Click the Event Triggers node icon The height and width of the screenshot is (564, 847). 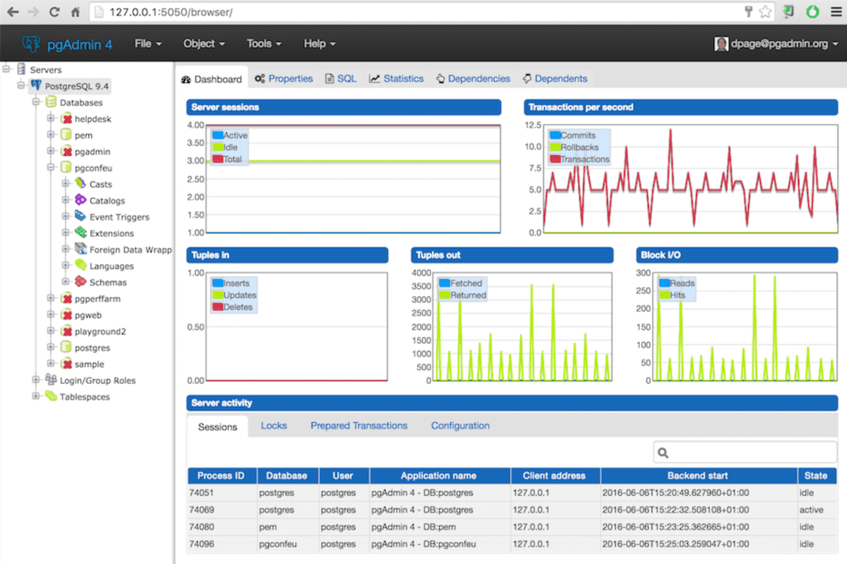pos(81,217)
